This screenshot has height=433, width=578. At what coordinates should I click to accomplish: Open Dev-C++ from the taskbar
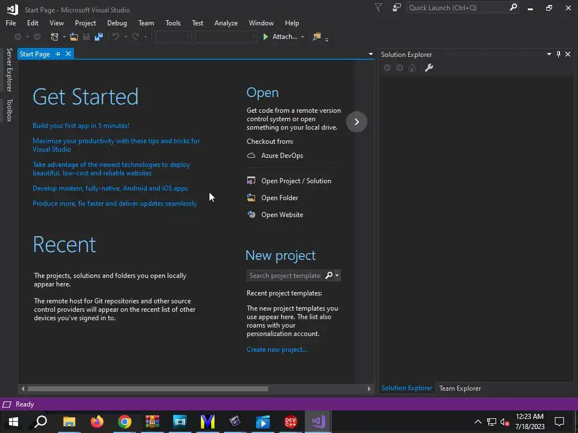pos(291,422)
